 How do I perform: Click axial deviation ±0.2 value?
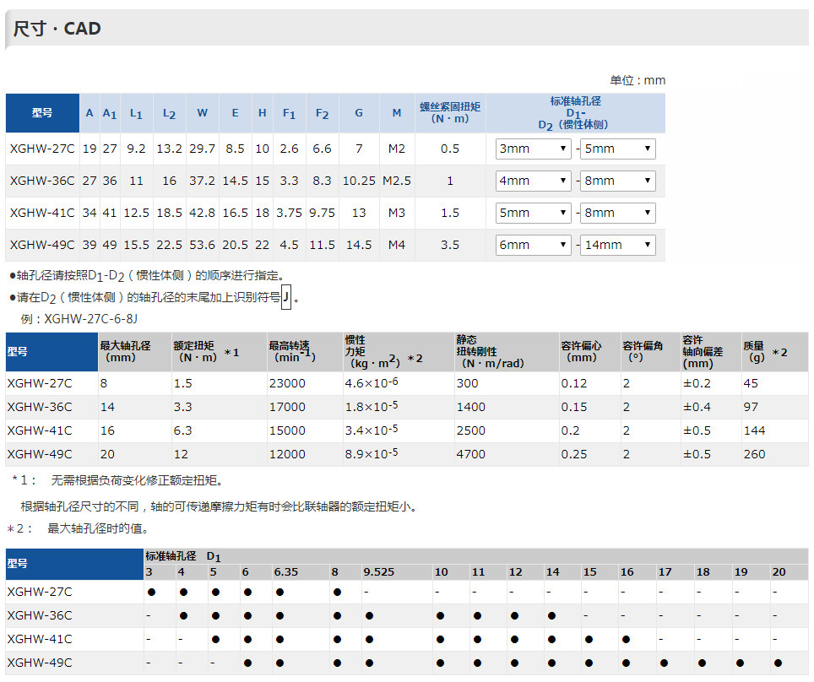[x=697, y=383]
